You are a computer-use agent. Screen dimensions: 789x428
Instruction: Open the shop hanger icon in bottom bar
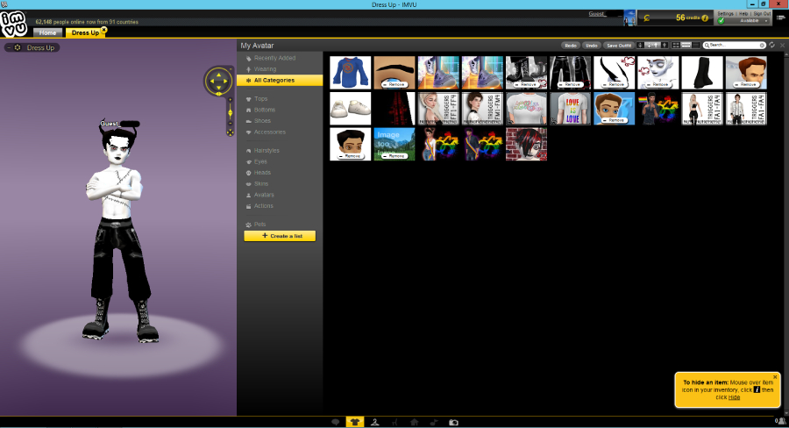375,422
